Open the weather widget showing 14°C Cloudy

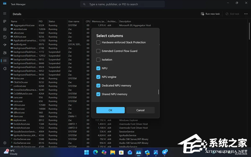coord(10,152)
